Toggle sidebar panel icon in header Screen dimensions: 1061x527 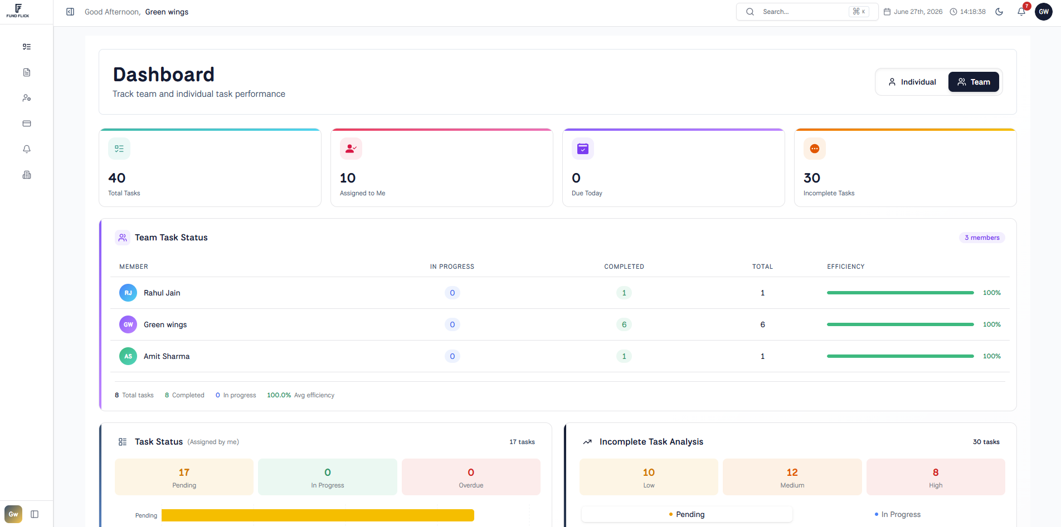click(70, 12)
